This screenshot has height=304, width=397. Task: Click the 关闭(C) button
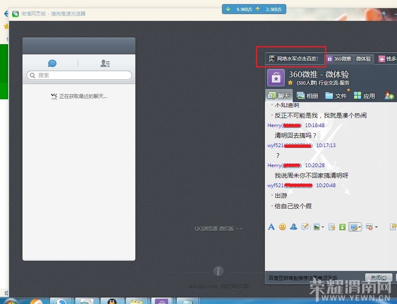point(379,278)
